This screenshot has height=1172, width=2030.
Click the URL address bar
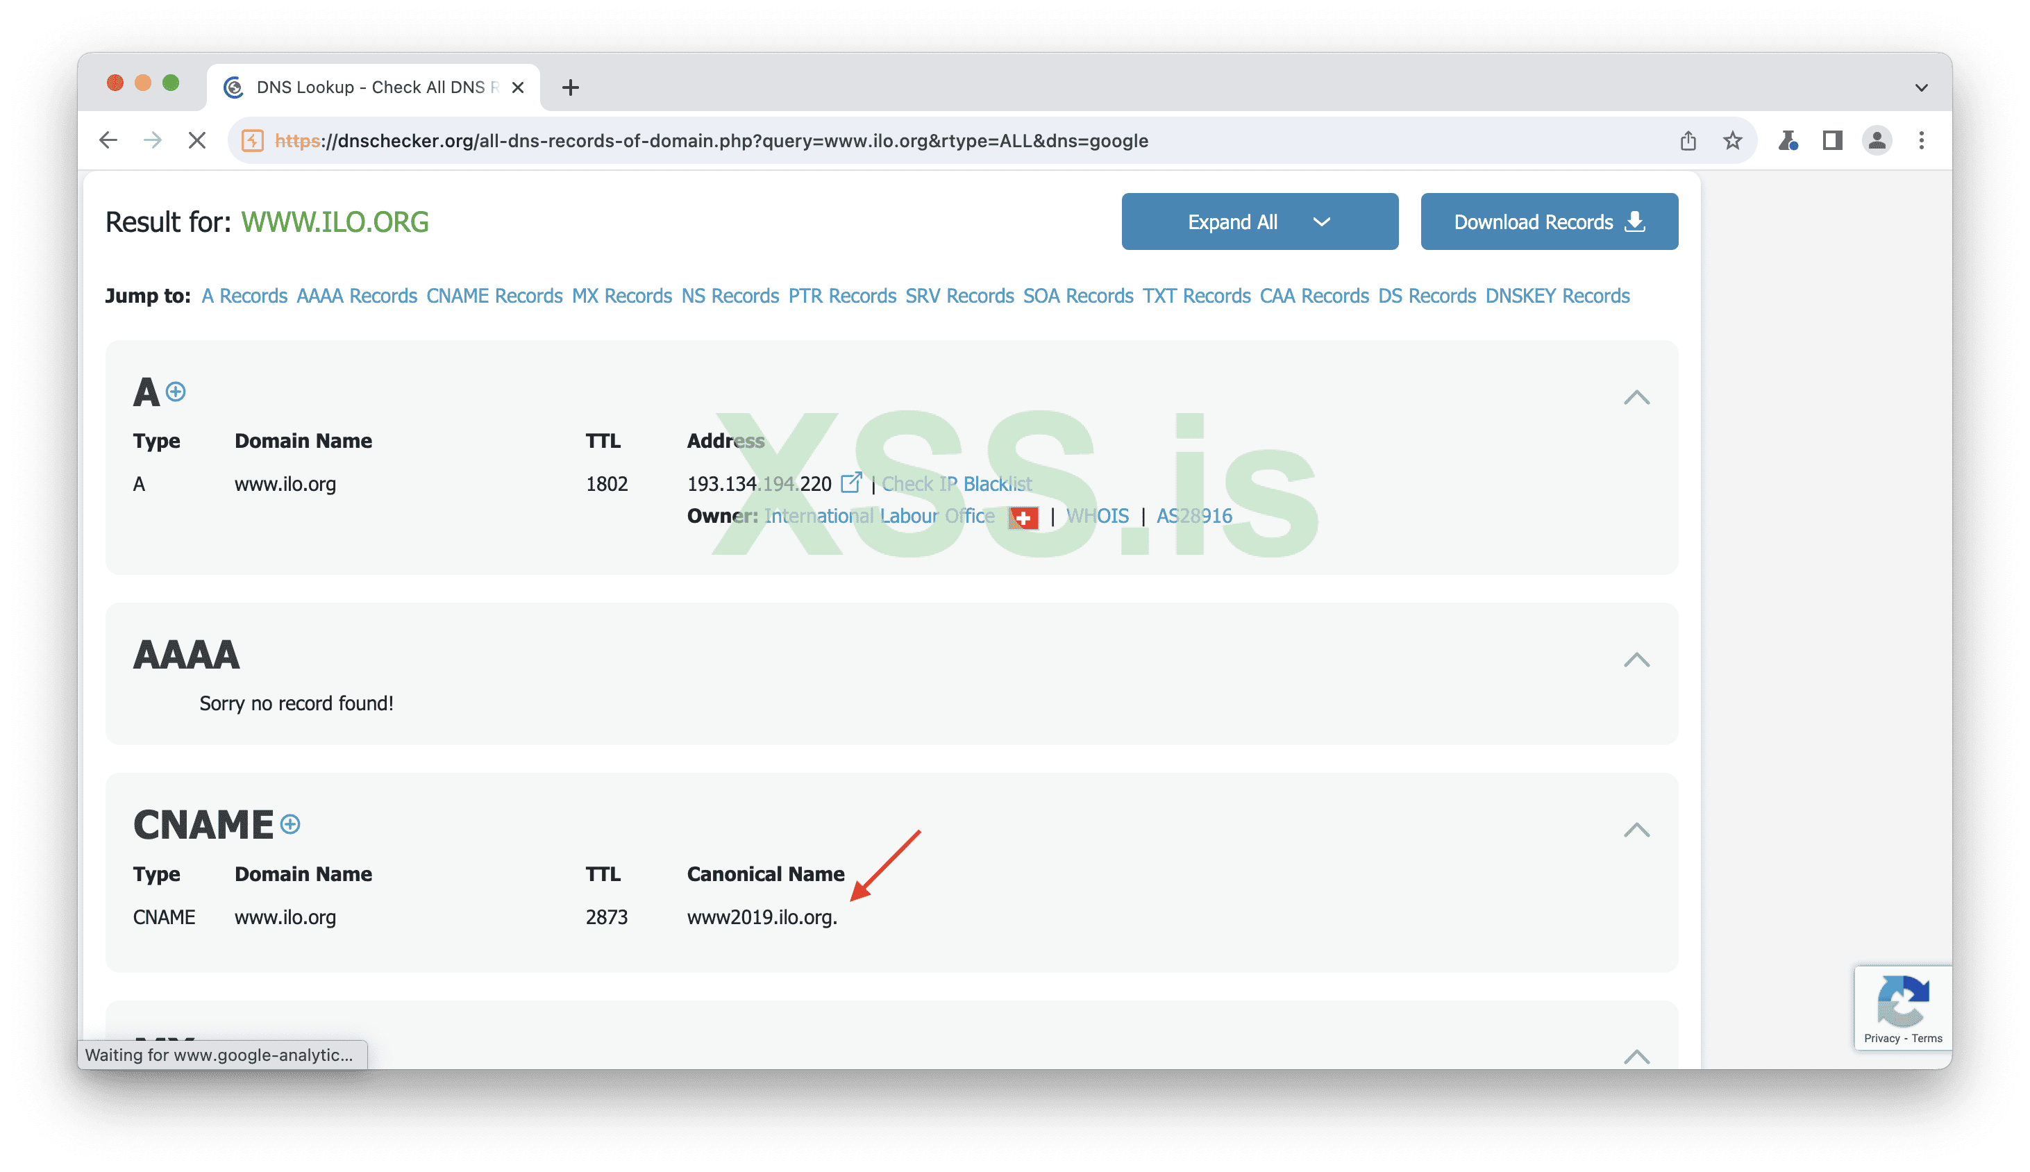coord(885,141)
